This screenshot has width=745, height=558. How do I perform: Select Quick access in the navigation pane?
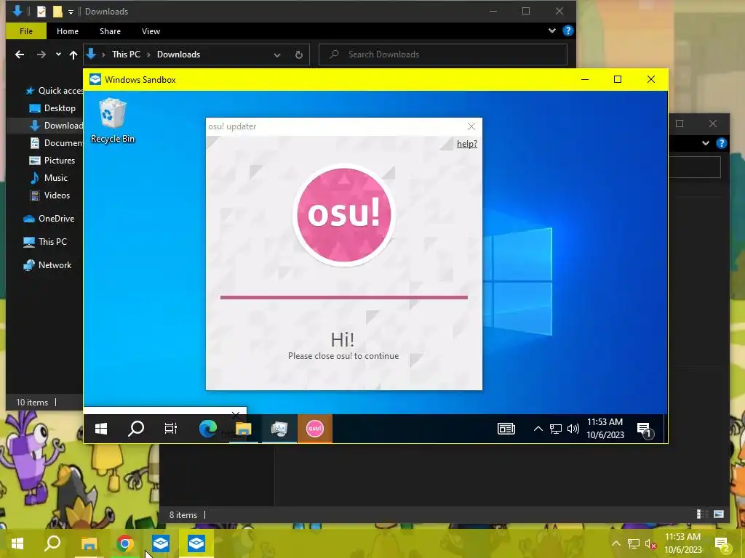[54, 91]
